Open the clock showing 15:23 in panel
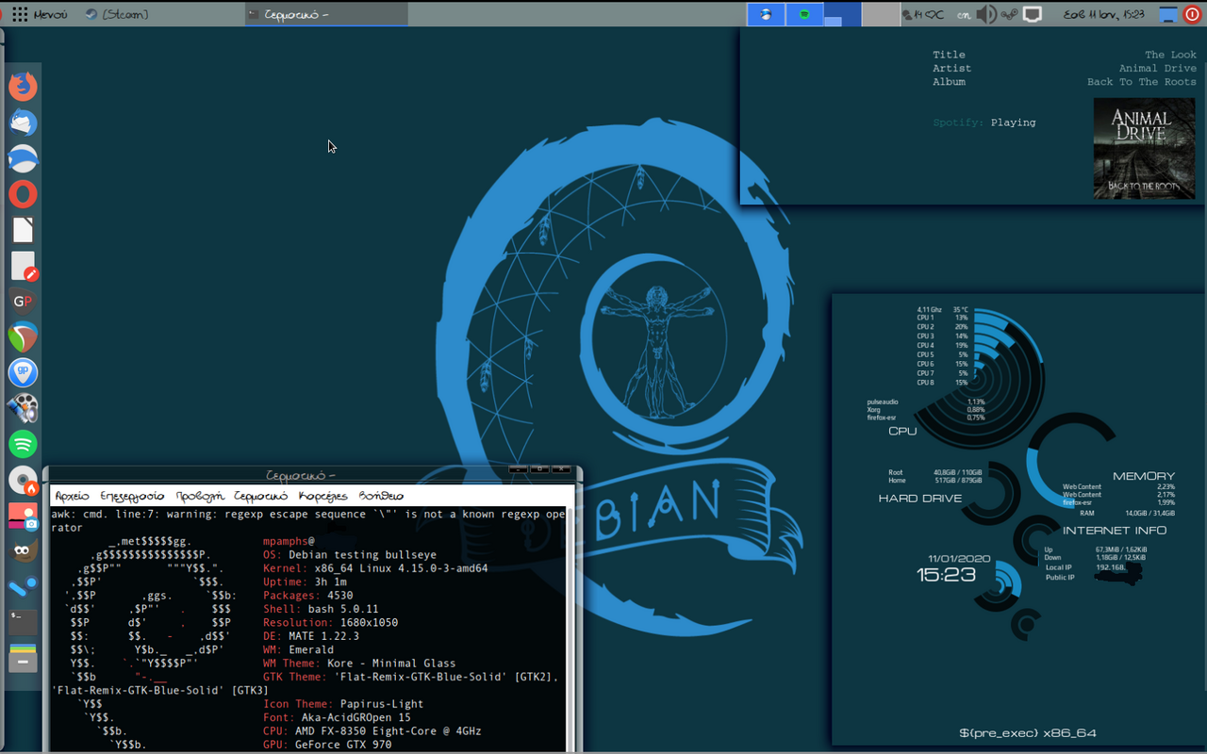 pos(1104,14)
